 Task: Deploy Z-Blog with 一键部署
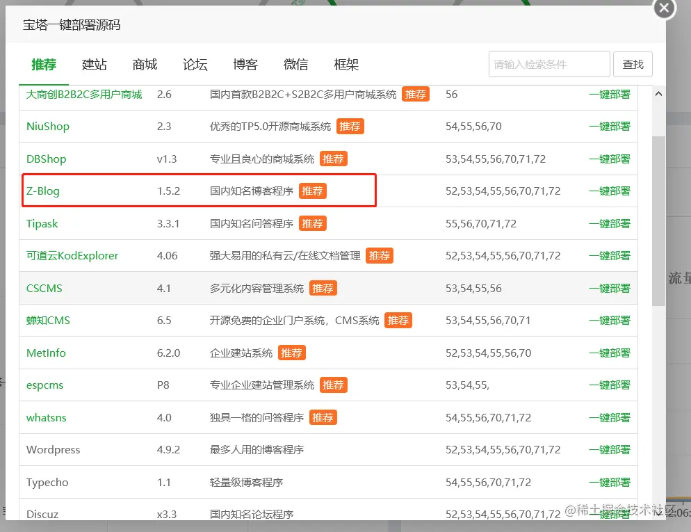click(x=610, y=191)
